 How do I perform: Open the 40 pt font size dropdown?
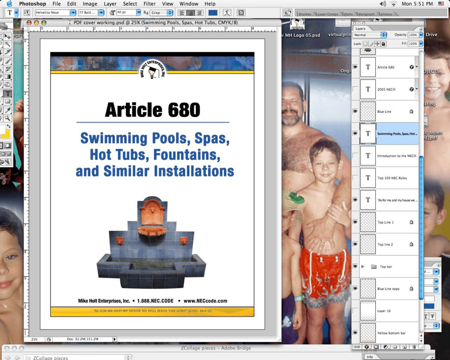(x=138, y=12)
